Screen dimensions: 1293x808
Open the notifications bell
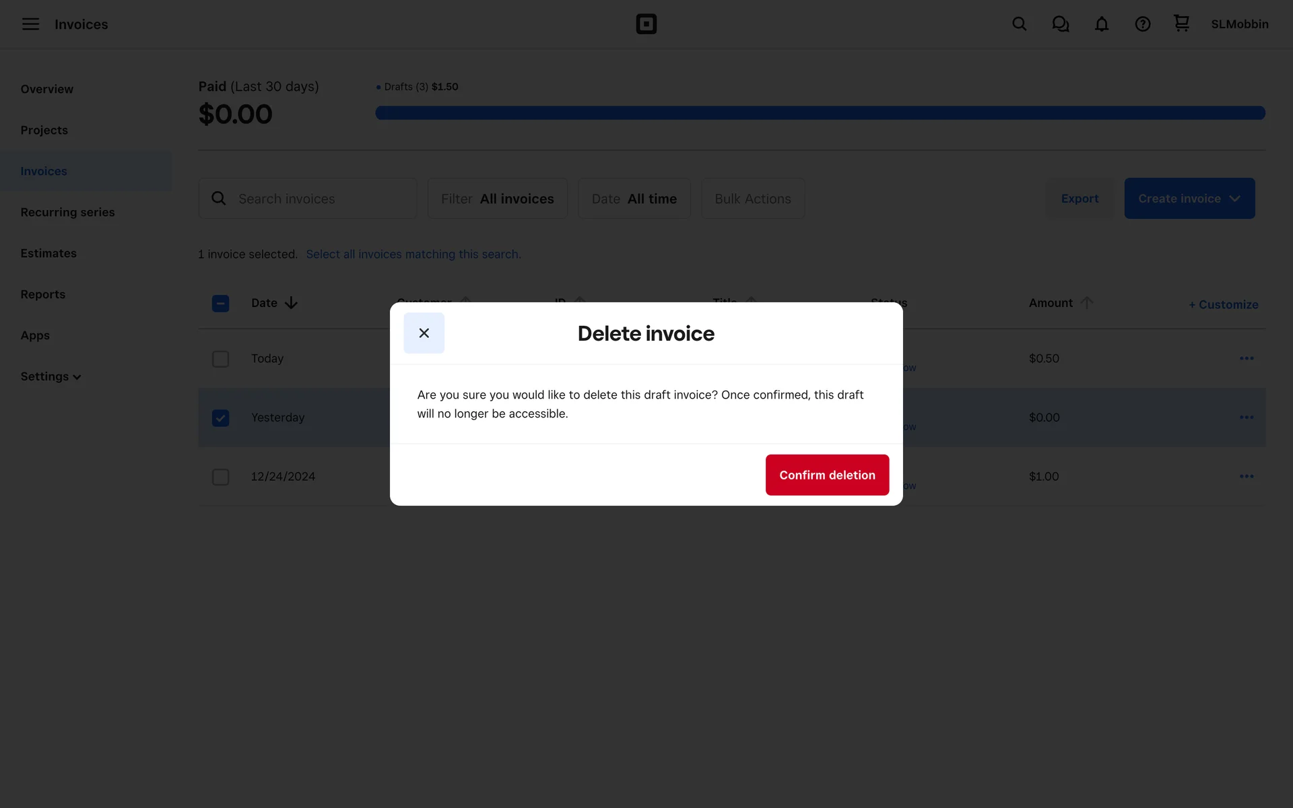point(1101,24)
